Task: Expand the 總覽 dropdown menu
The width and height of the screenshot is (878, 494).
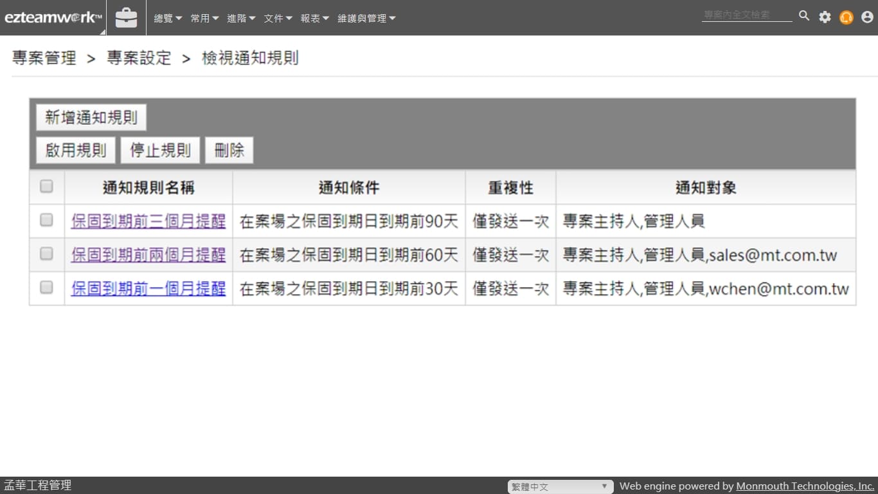Action: tap(168, 19)
